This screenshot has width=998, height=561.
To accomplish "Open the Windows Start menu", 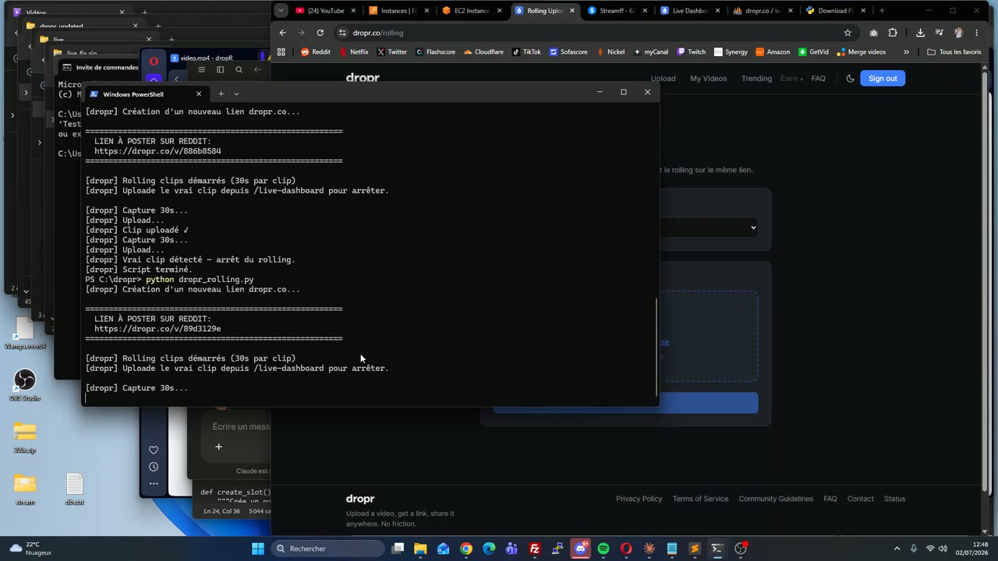I will click(258, 549).
